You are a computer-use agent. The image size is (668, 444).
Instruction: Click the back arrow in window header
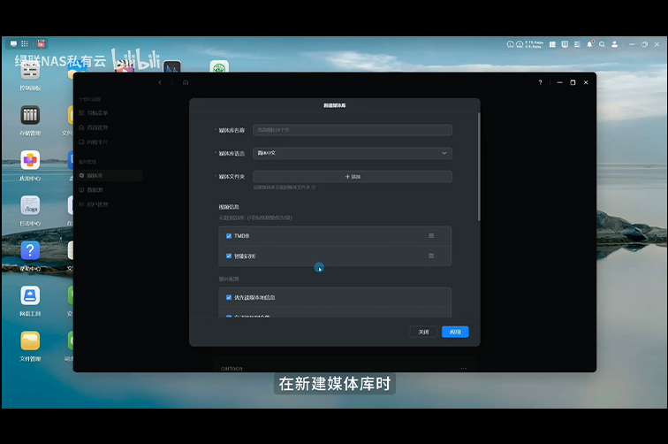160,82
